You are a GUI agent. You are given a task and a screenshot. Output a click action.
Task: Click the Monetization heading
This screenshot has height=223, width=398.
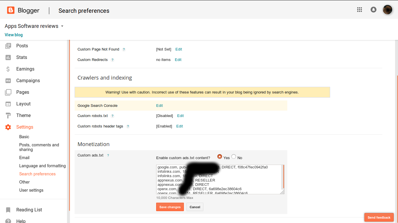tap(94, 144)
